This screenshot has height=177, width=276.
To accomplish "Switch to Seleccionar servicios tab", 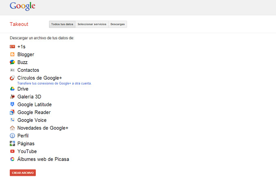I will pos(92,24).
